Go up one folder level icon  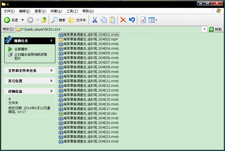[44, 20]
